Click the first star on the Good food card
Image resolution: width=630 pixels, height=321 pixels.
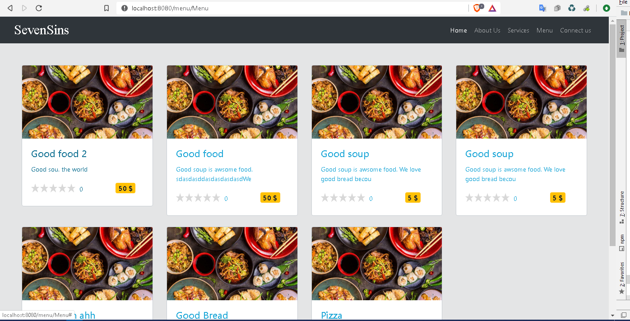click(180, 198)
